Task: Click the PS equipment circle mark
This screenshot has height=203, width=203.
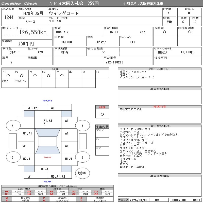Action: click(22, 76)
